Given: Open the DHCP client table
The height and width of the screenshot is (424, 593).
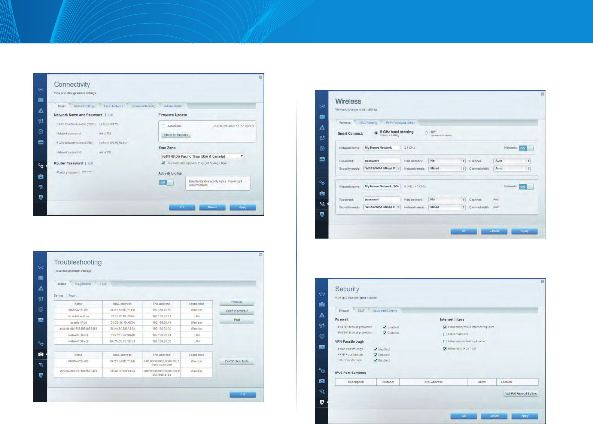Looking at the screenshot, I should [x=237, y=361].
